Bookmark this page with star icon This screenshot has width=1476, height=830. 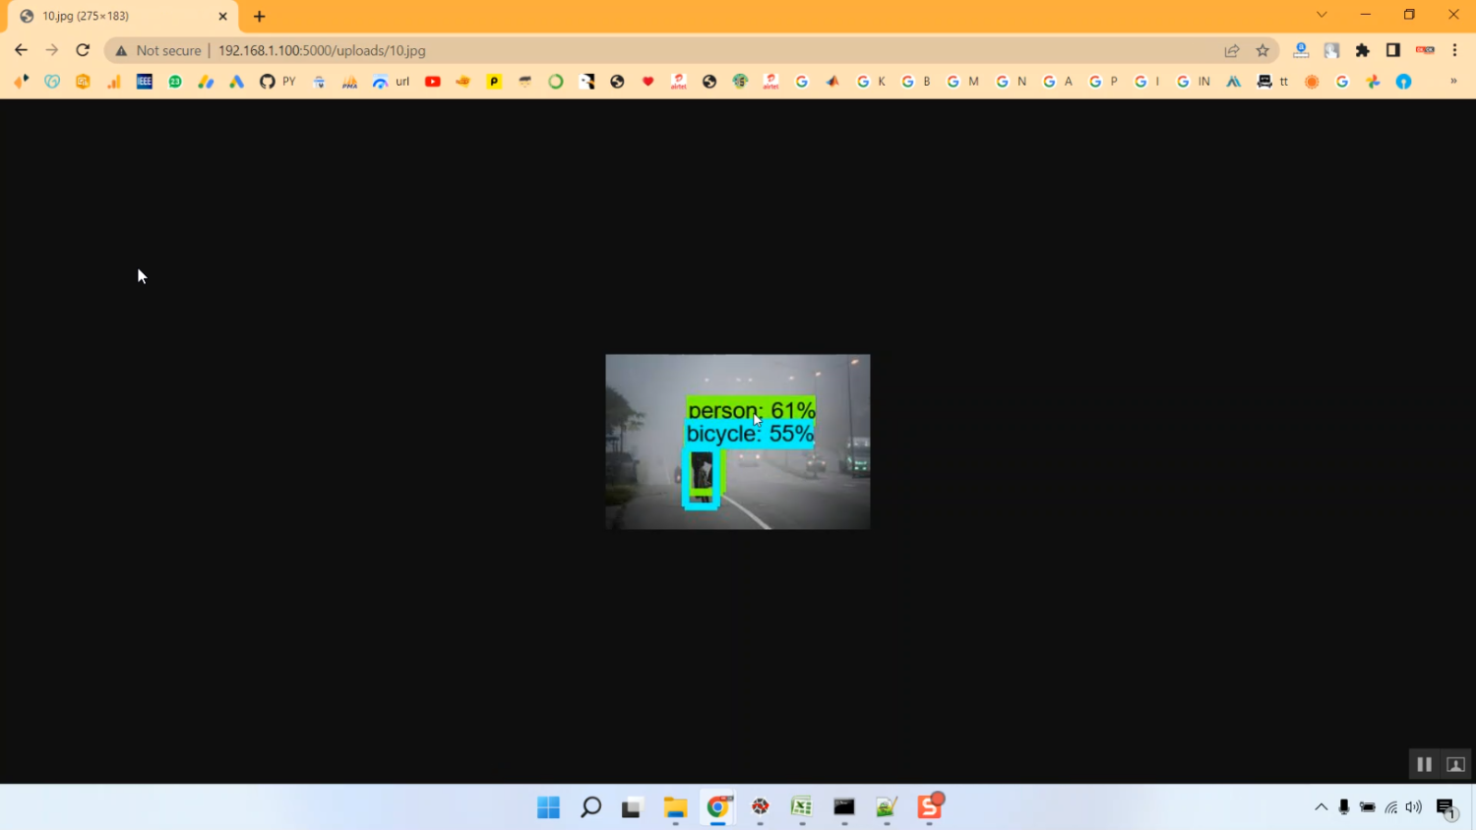pyautogui.click(x=1262, y=50)
